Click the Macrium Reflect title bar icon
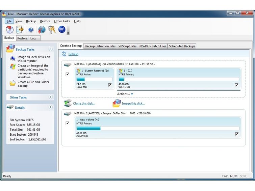The height and width of the screenshot is (191, 255). tap(4, 14)
